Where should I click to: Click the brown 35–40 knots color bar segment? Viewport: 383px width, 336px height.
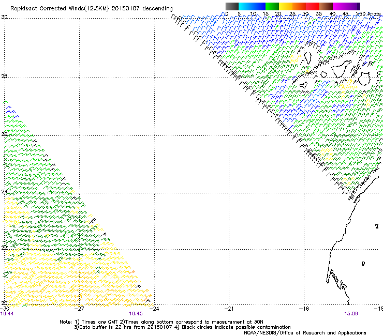[x=326, y=6]
